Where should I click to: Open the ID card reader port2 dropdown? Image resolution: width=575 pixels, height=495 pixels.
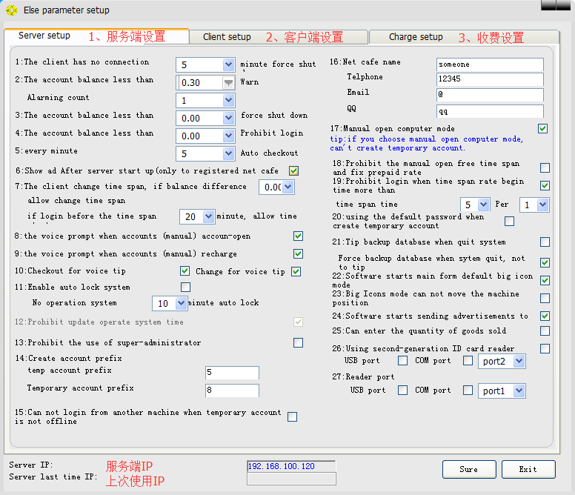[x=519, y=362]
